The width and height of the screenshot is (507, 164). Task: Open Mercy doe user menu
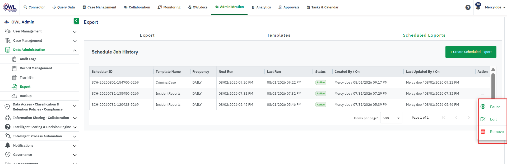(x=495, y=7)
